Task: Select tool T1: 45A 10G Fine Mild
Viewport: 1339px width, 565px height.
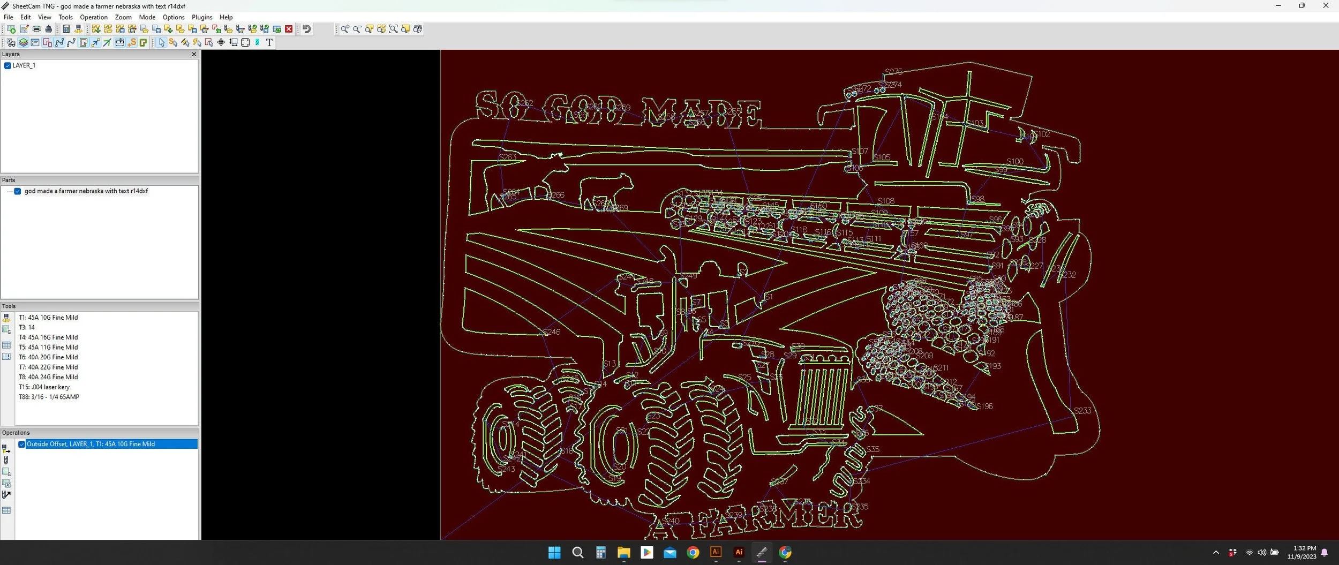Action: [x=48, y=318]
